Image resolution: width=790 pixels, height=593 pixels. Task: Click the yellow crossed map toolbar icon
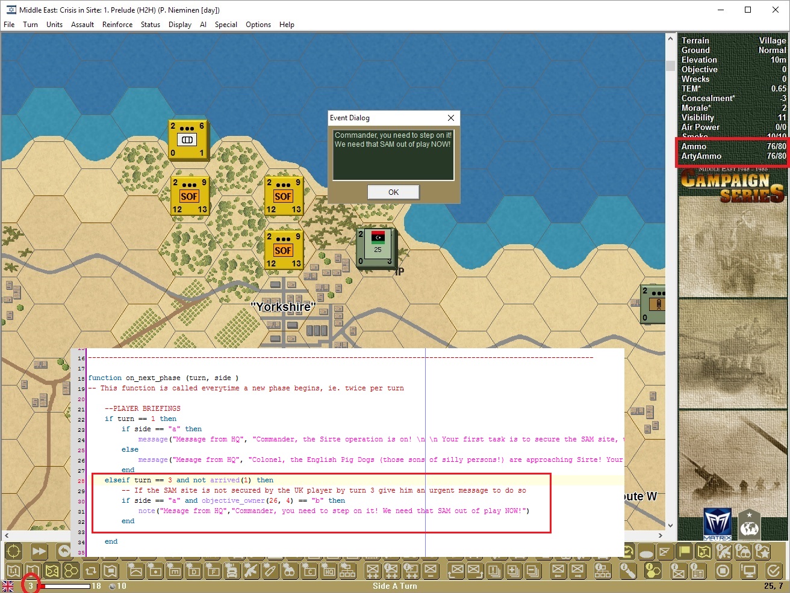click(52, 570)
